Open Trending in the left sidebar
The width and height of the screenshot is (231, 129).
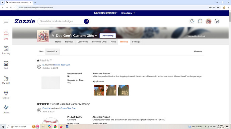click(x=6, y=50)
